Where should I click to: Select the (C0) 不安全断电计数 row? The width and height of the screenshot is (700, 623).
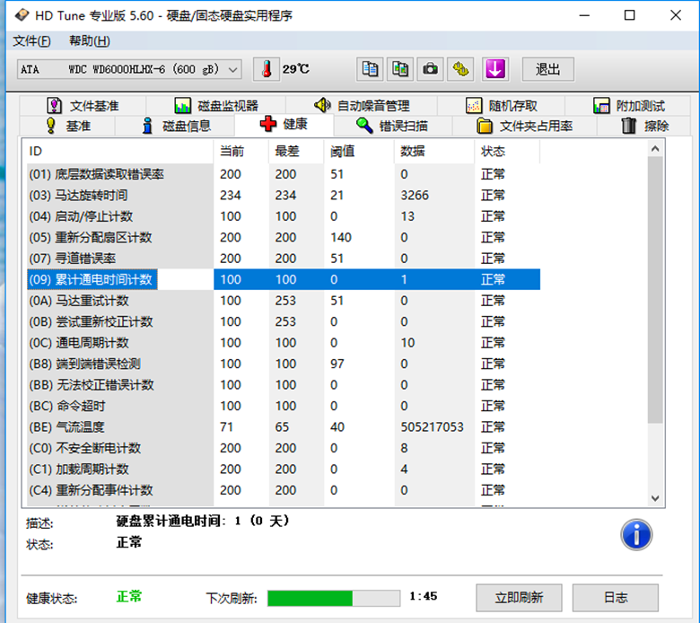[x=284, y=447]
